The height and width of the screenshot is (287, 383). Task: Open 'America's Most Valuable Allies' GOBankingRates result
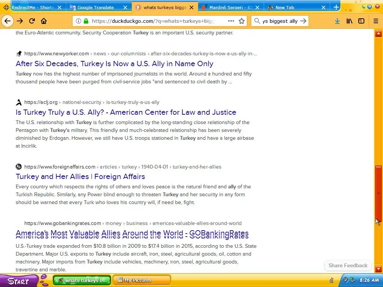click(132, 234)
